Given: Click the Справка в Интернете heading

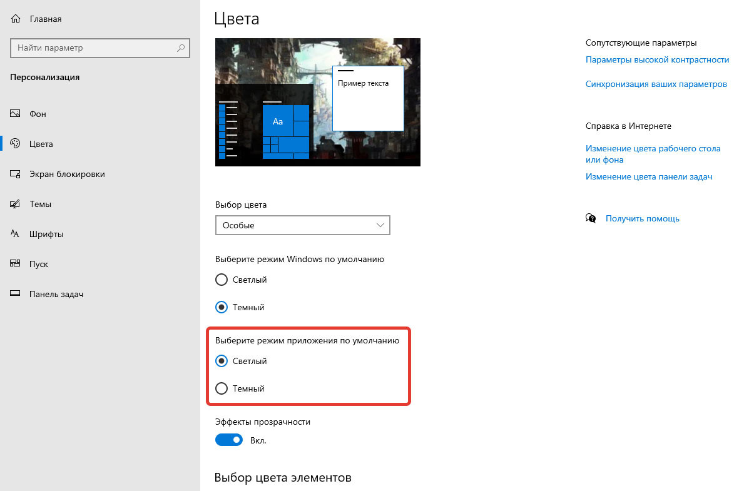Looking at the screenshot, I should 628,126.
